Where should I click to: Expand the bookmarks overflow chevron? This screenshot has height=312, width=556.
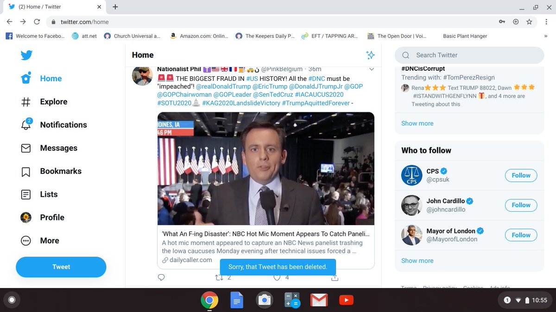tap(545, 36)
